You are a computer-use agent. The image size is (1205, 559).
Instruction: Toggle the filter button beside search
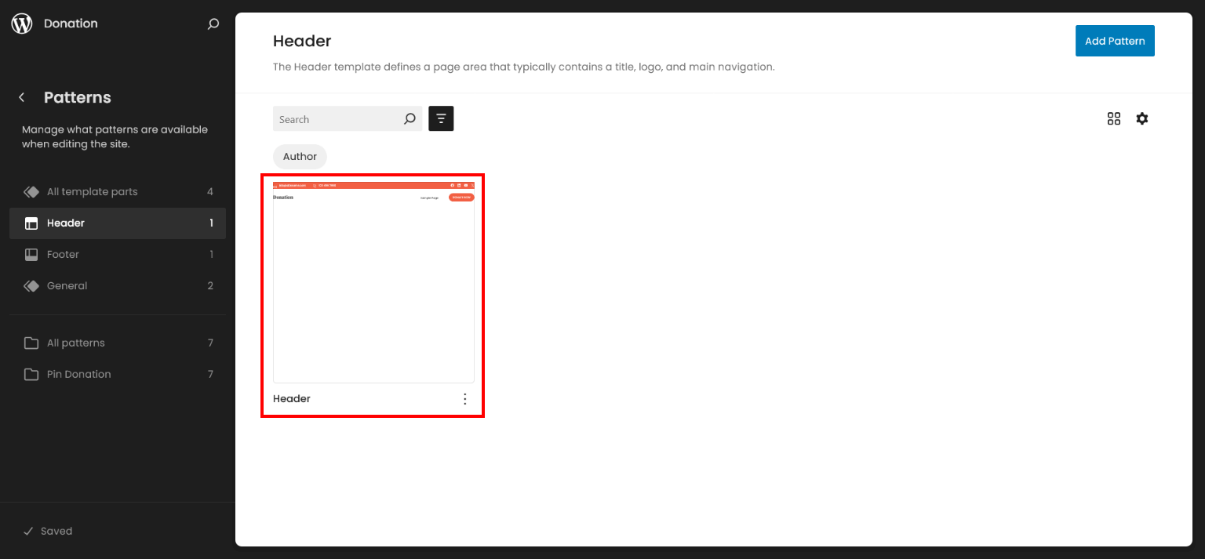(x=441, y=118)
